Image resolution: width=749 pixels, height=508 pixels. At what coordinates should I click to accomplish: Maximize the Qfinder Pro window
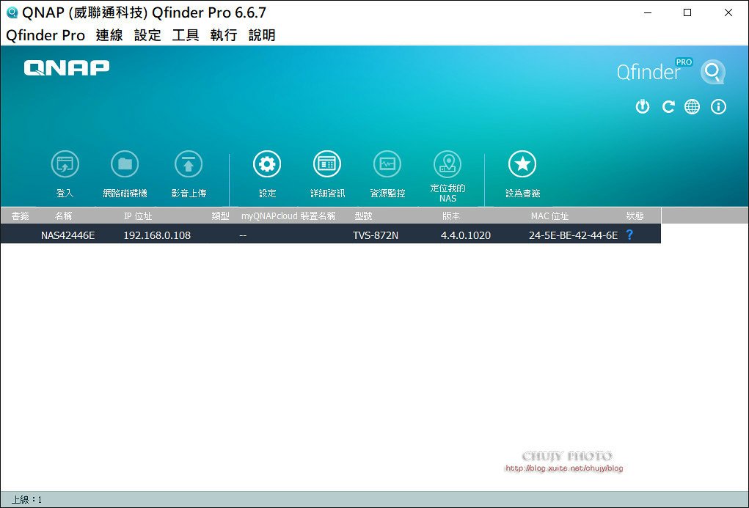click(x=687, y=13)
